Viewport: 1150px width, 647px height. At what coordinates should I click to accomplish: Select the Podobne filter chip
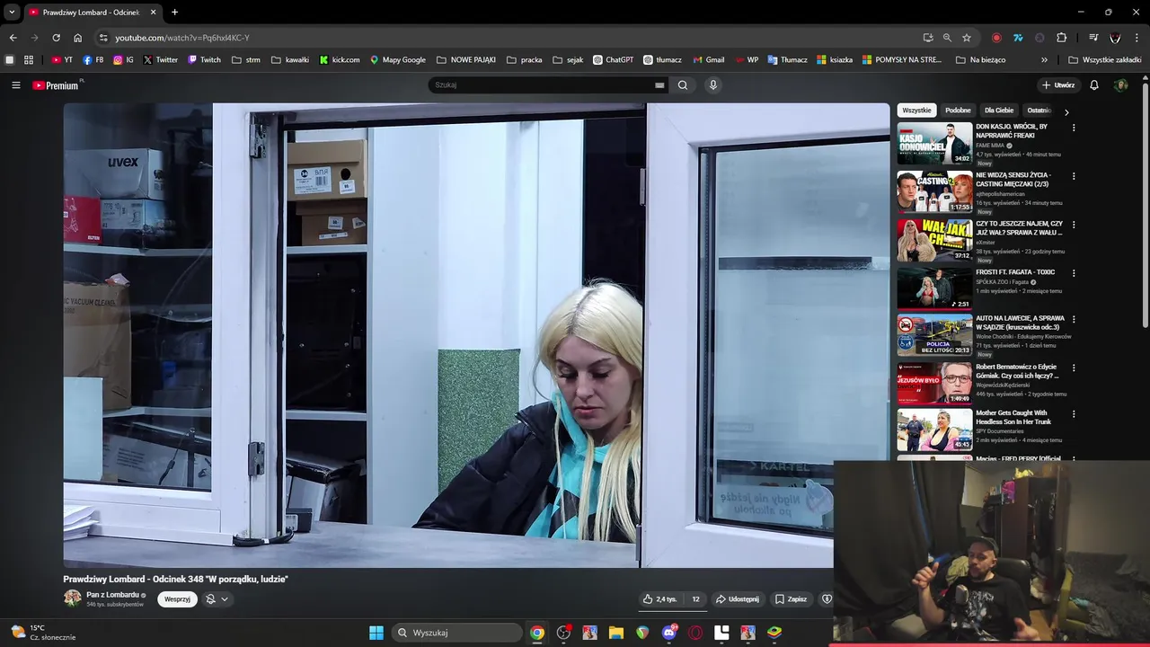click(958, 111)
